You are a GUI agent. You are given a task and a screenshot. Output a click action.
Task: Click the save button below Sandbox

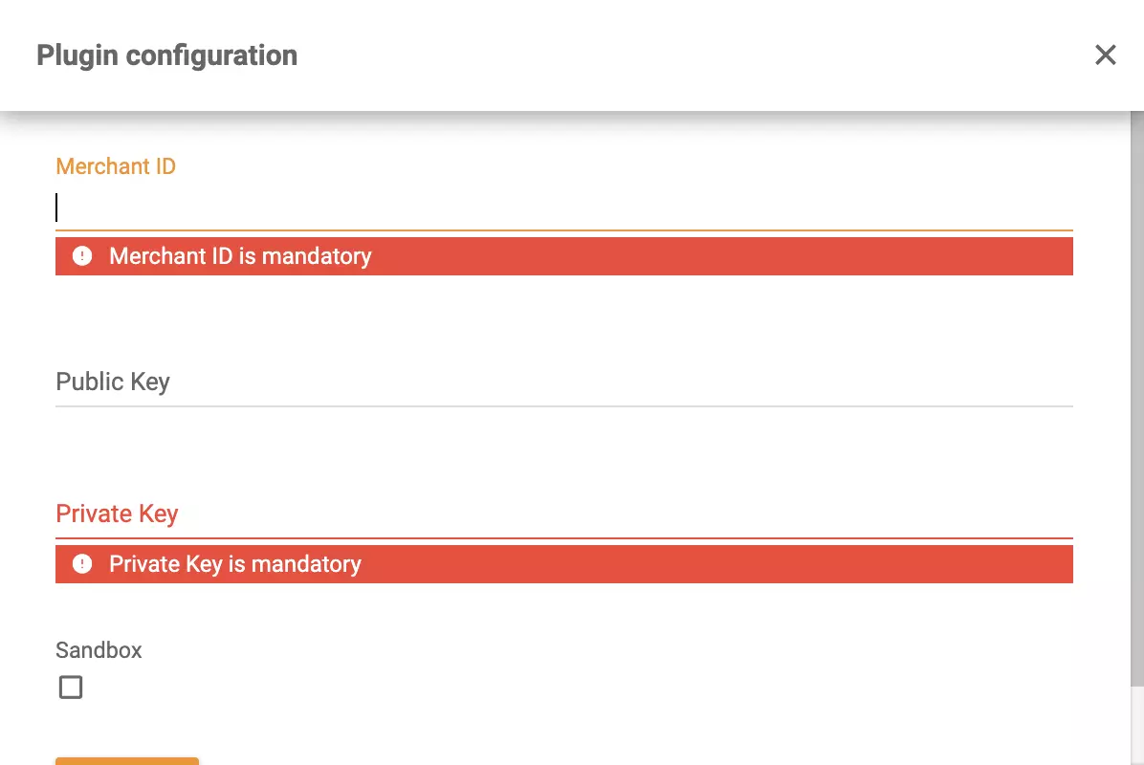[x=126, y=762]
